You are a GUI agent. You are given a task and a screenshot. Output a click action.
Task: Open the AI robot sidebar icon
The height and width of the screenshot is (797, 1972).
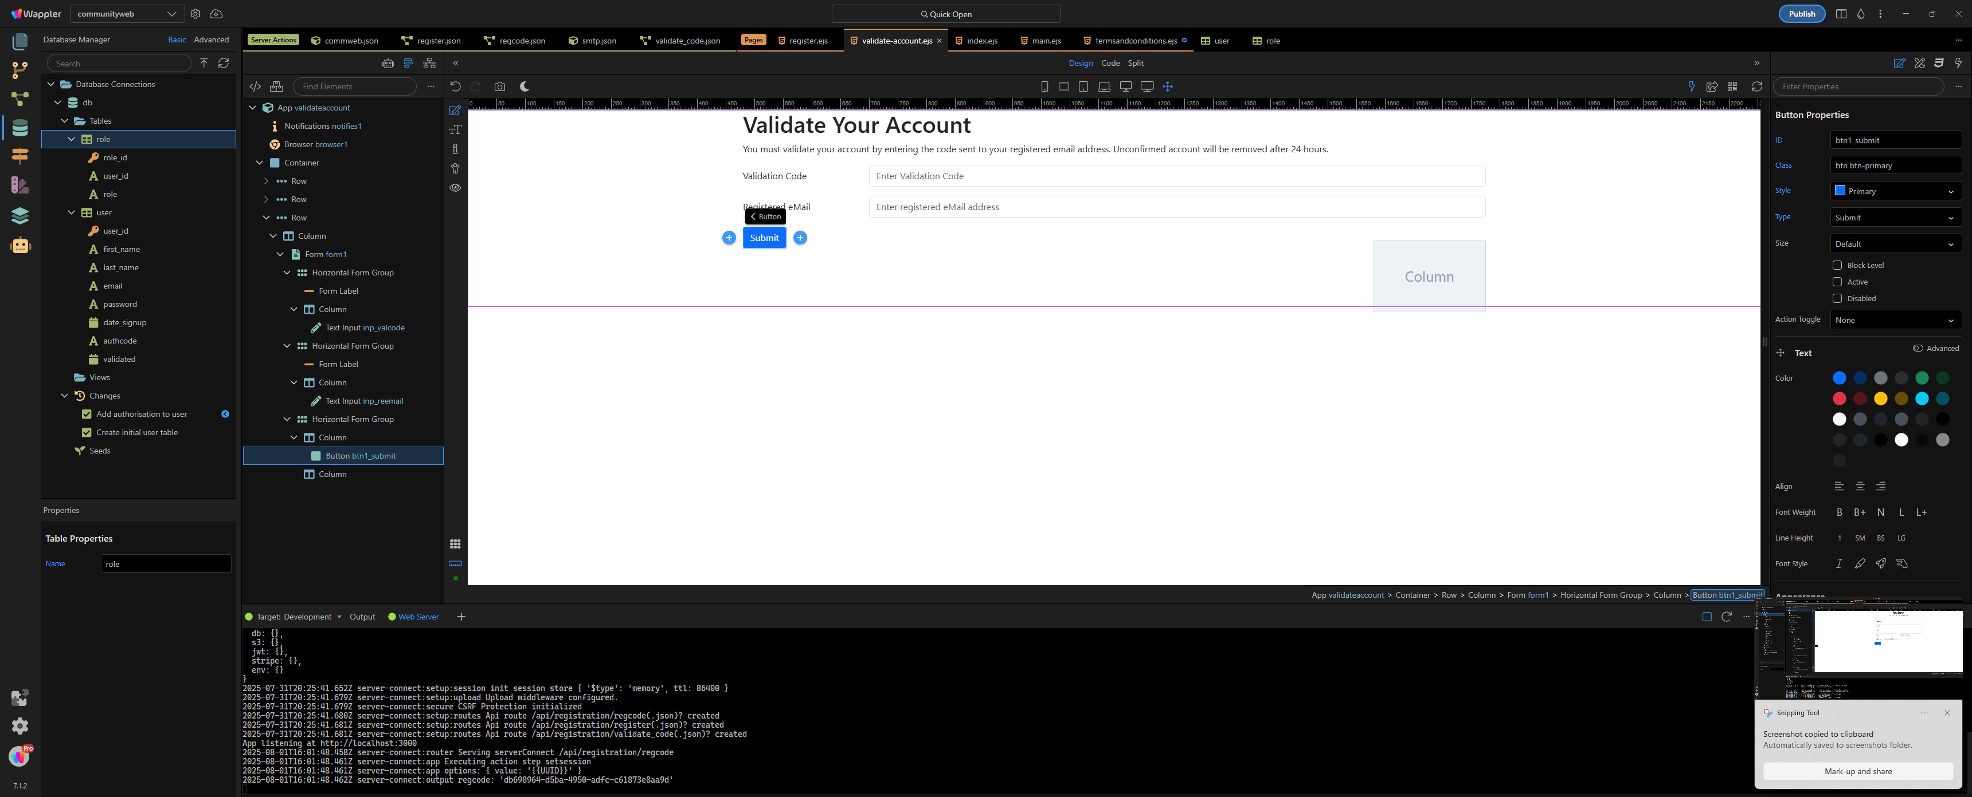tap(20, 246)
